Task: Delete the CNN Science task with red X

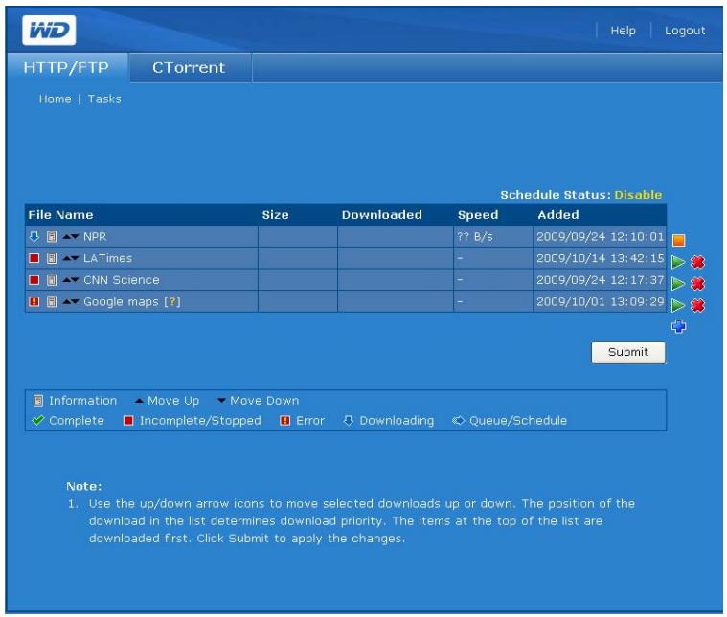Action: 697,283
